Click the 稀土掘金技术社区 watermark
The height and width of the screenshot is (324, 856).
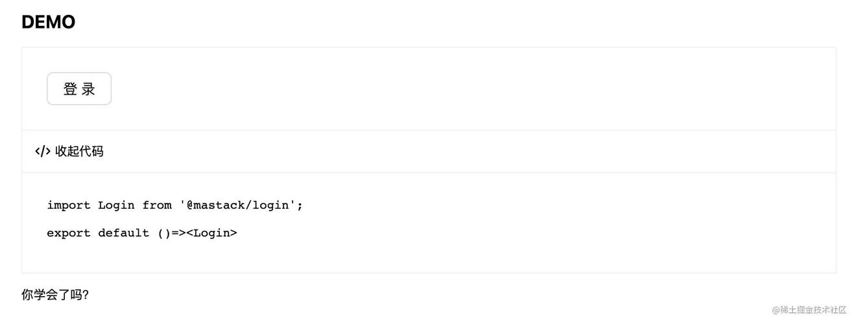click(x=813, y=310)
